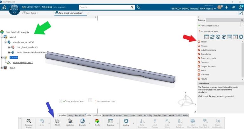The width and height of the screenshot is (244, 129).
Task: Close the Assistant panel
Action: click(x=242, y=20)
